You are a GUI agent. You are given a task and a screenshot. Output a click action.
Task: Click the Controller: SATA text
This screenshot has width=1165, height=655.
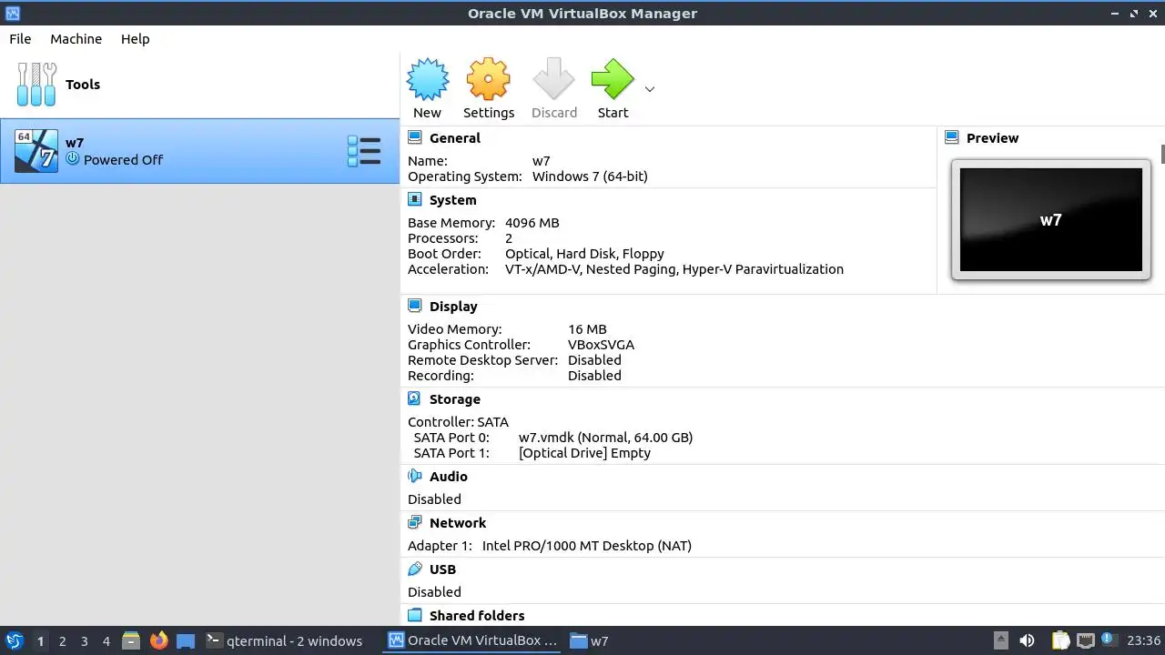tap(458, 422)
